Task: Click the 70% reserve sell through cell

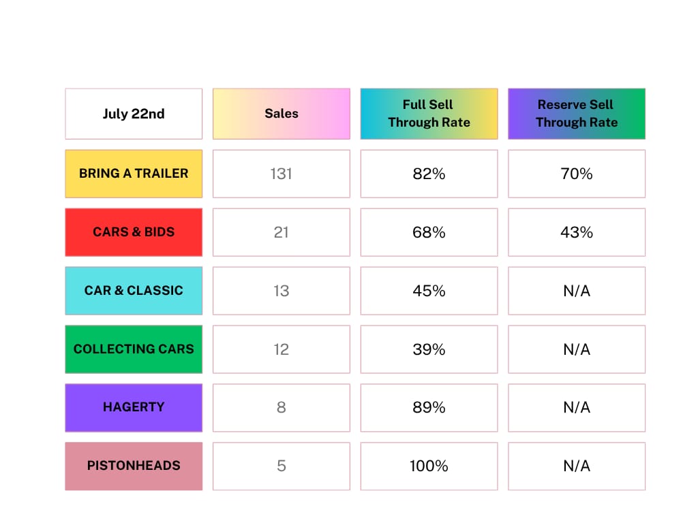Action: point(577,174)
